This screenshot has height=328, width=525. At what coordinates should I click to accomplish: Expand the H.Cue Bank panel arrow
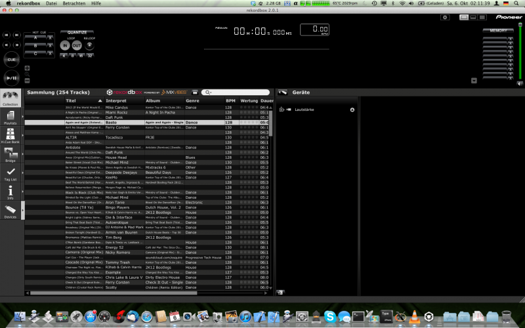pyautogui.click(x=23, y=136)
